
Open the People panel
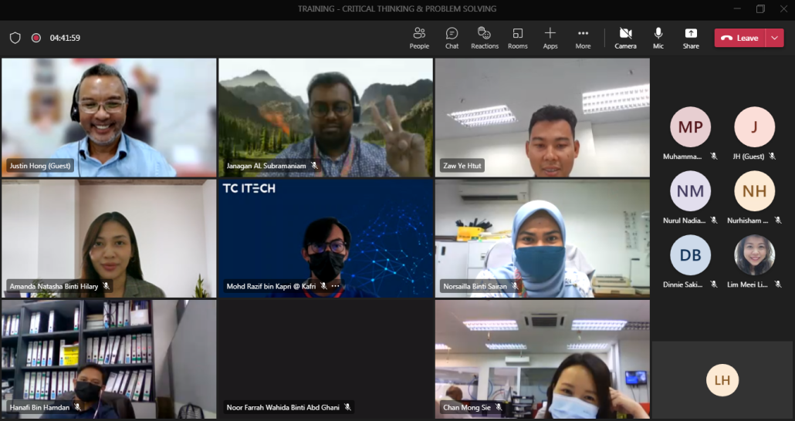[419, 38]
